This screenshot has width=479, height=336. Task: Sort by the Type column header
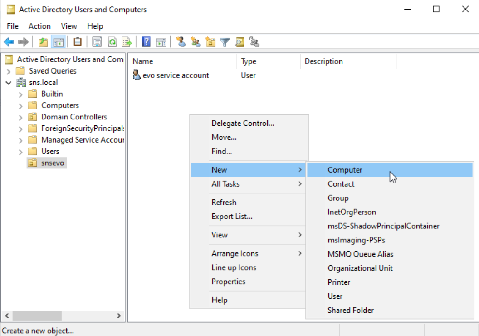pyautogui.click(x=269, y=61)
